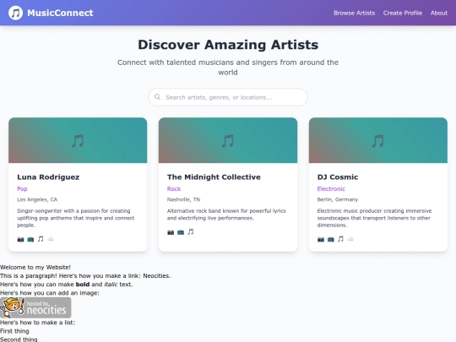
Task: Click Midnight Collective's music note icon
Action: click(191, 231)
